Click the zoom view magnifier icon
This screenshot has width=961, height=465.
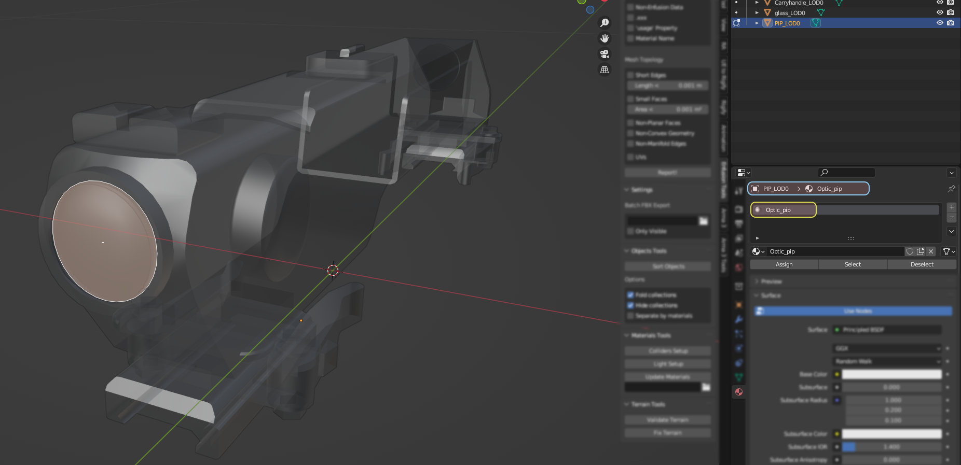(605, 23)
